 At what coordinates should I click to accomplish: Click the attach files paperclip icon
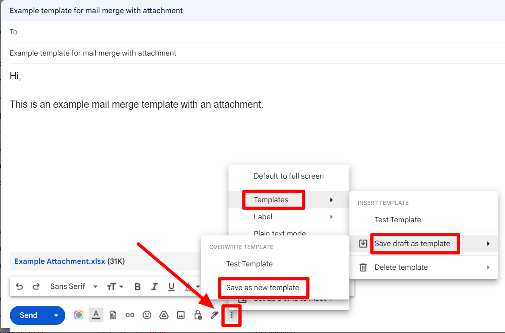113,315
